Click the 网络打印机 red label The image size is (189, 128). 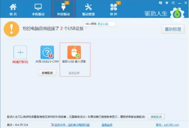tap(20, 62)
